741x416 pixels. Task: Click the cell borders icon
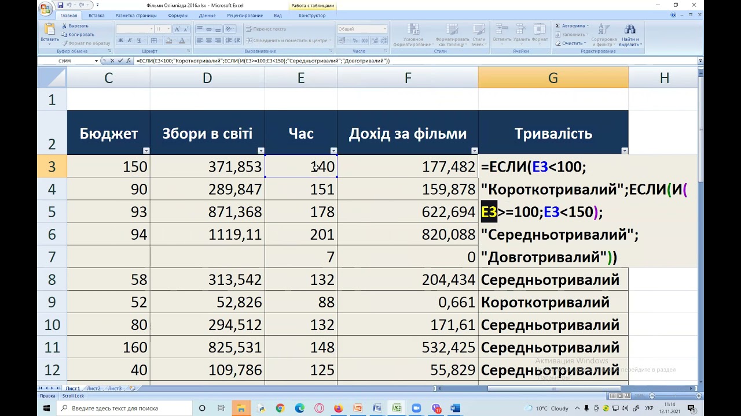[x=154, y=40]
